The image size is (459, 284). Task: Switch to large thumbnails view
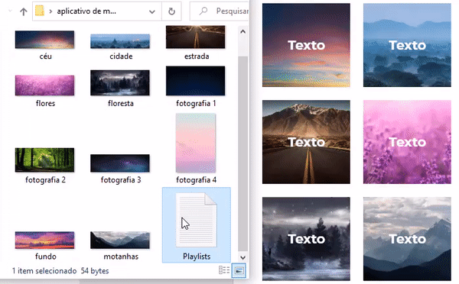(239, 270)
